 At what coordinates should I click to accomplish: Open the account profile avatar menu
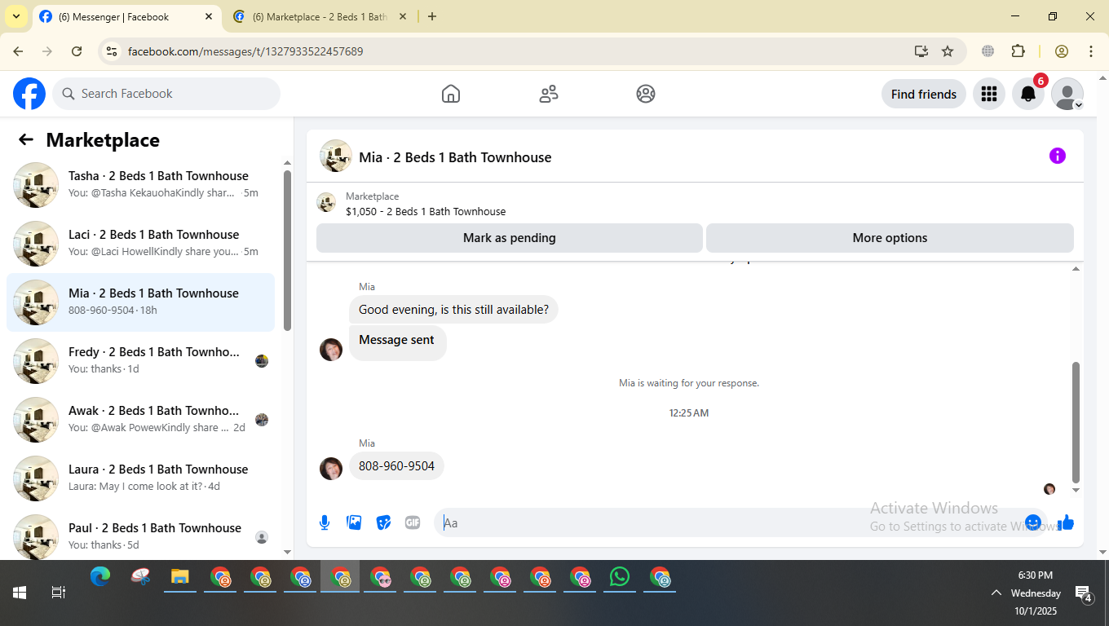1067,94
